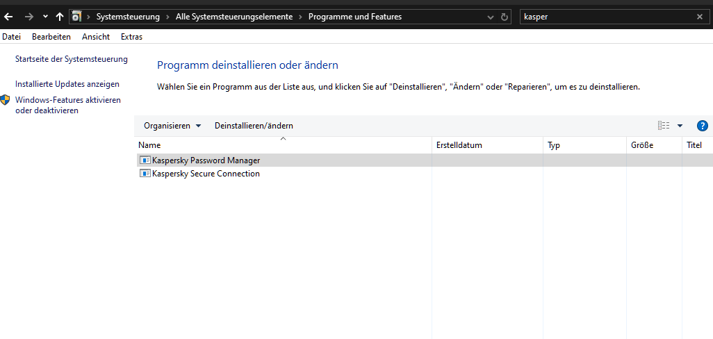Go back with the back arrow
The height and width of the screenshot is (339, 713).
[8, 17]
